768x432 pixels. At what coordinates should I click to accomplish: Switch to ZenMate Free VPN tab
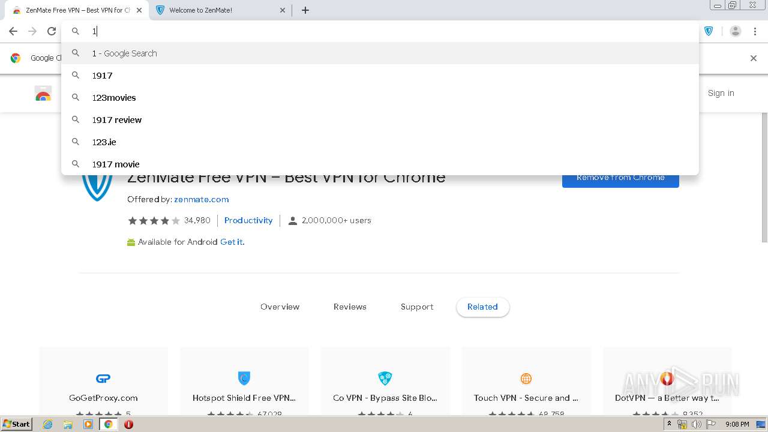coord(77,10)
